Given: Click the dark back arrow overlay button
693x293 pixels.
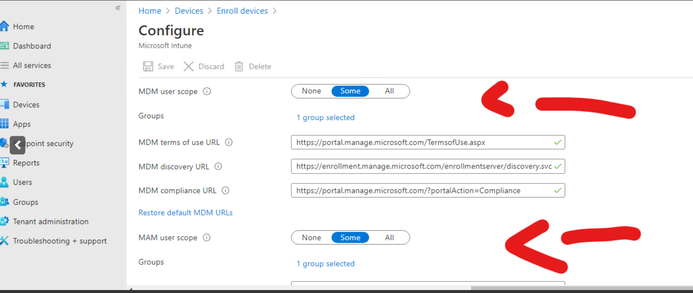Looking at the screenshot, I should tap(18, 145).
